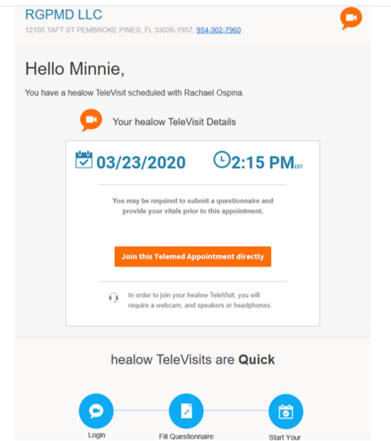This screenshot has height=441, width=391.
Task: Select the appointment date 03/23/2020 text
Action: point(141,163)
